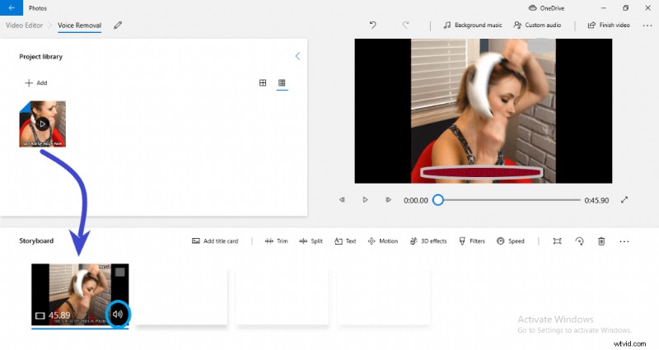Undo the last action
Image resolution: width=659 pixels, height=350 pixels.
[373, 26]
